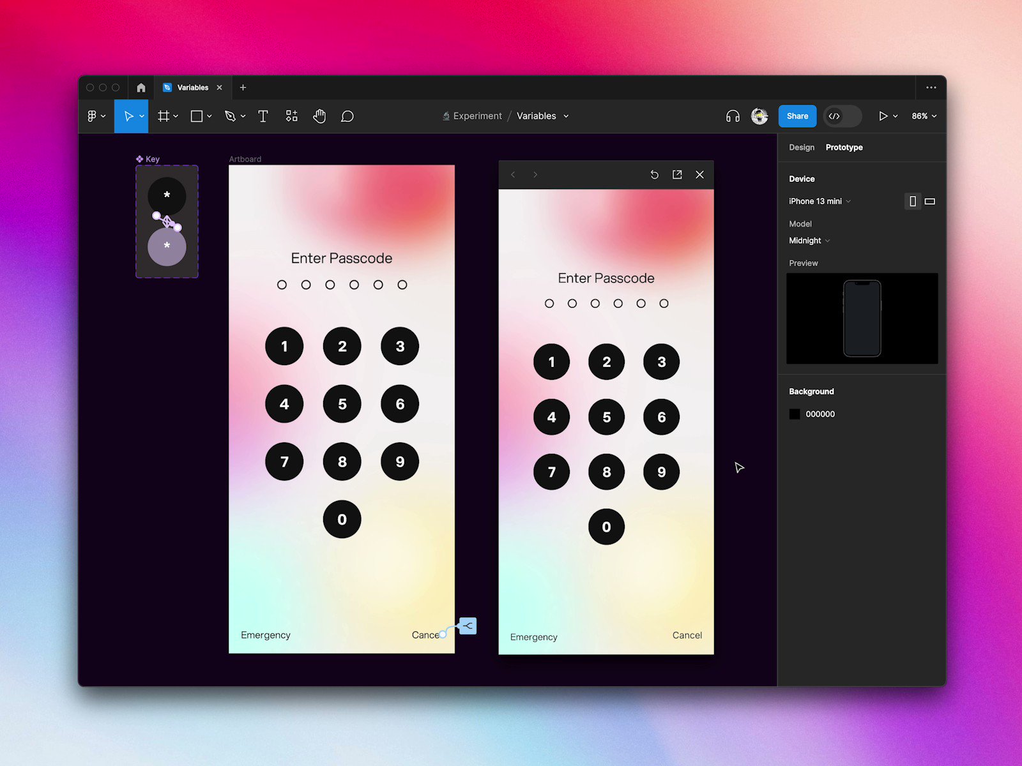Open the Comment tool

[347, 116]
